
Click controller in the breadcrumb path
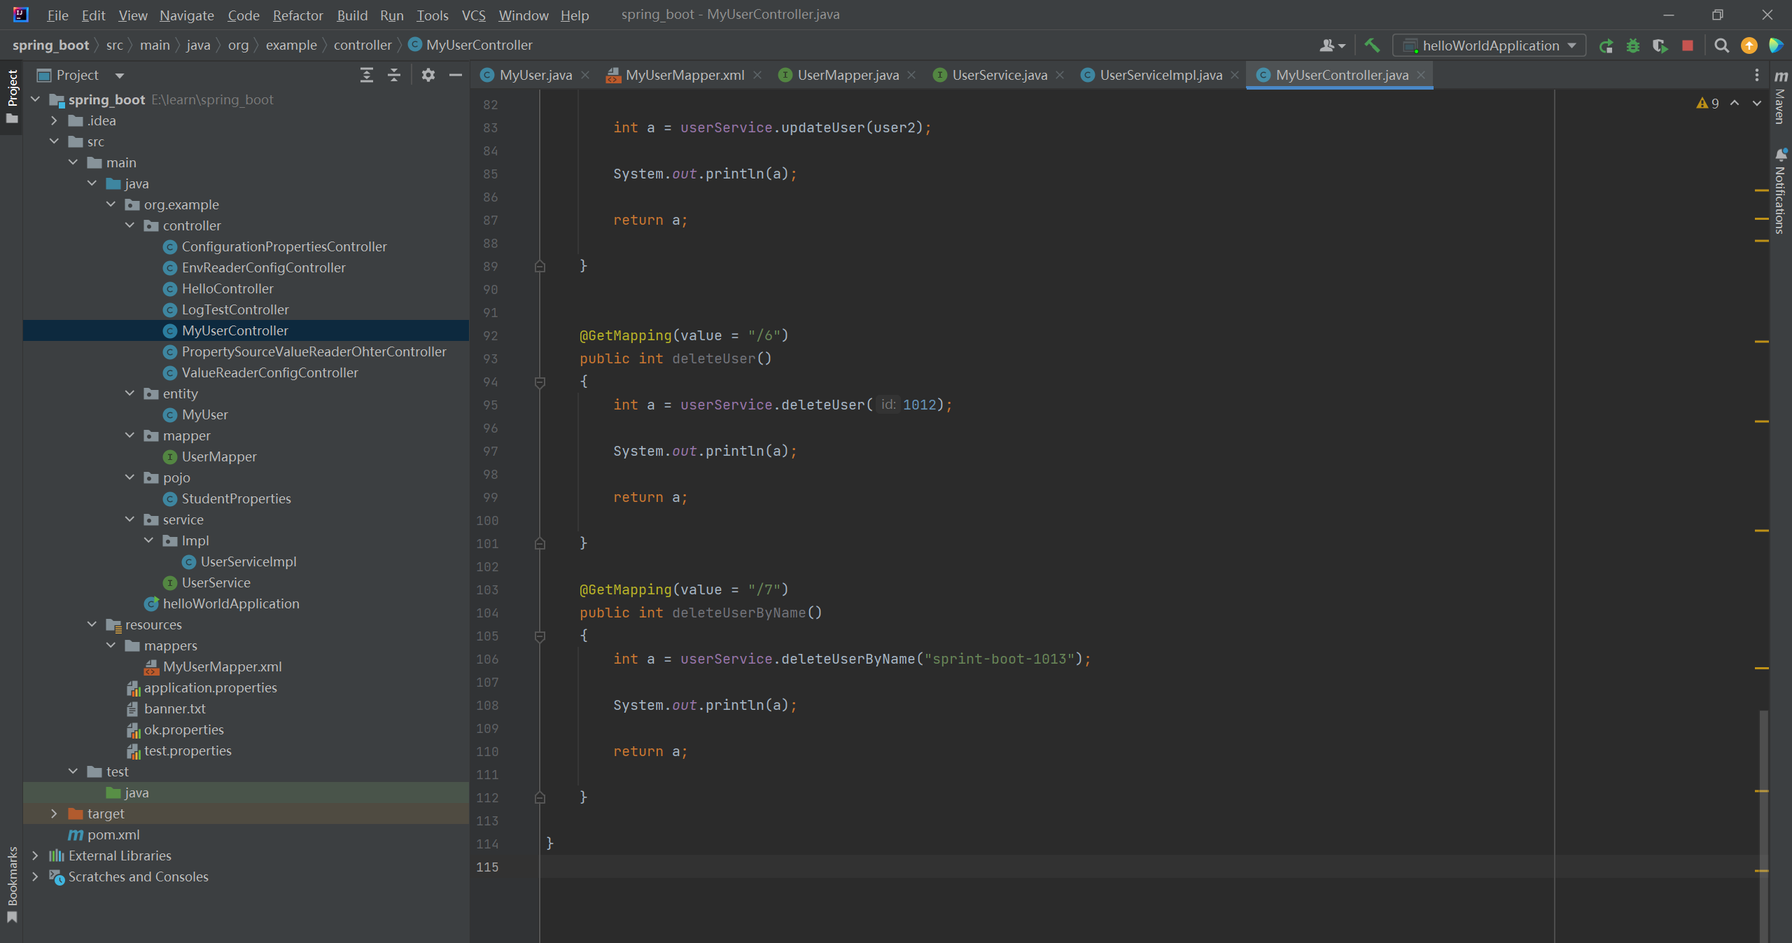click(x=363, y=45)
